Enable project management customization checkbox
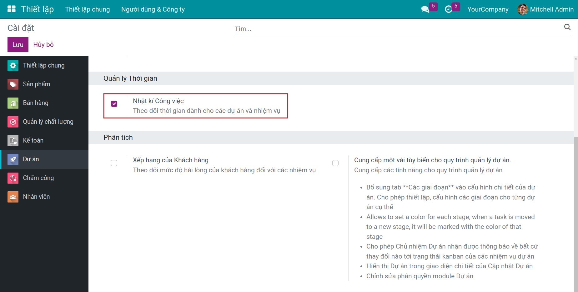 click(x=335, y=163)
